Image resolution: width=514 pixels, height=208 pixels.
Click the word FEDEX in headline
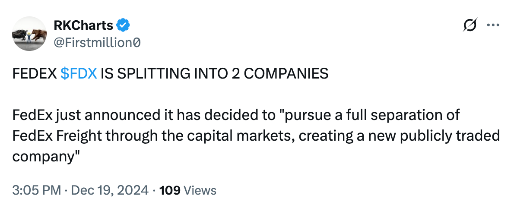click(35, 74)
